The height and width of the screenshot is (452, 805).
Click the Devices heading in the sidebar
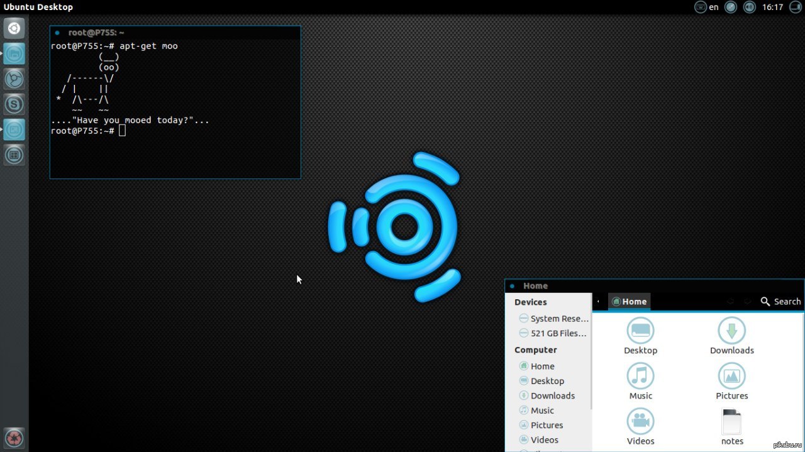(x=531, y=302)
